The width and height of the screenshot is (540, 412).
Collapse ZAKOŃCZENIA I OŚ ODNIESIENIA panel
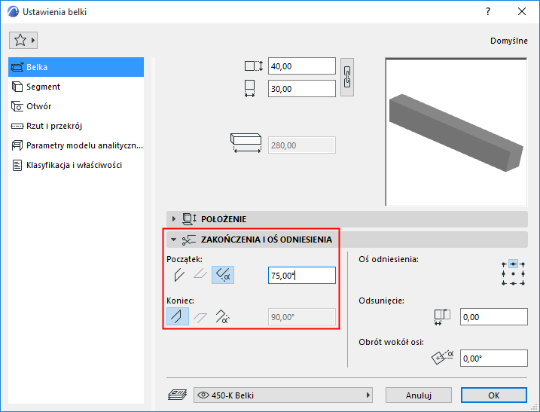click(x=346, y=240)
